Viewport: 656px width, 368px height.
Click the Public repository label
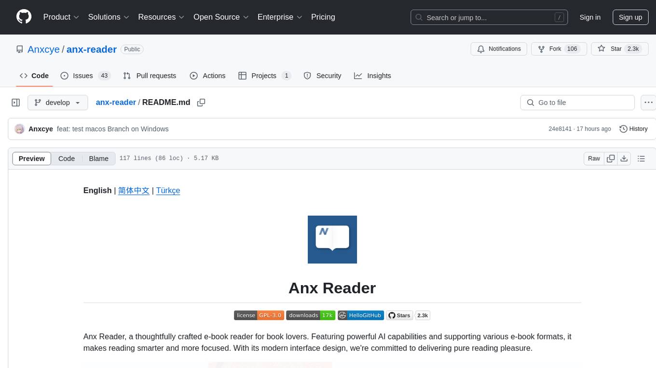(132, 49)
